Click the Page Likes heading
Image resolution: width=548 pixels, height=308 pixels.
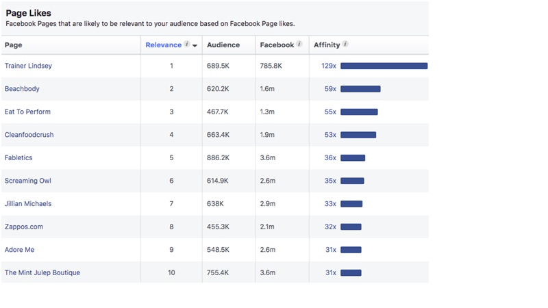(x=28, y=13)
